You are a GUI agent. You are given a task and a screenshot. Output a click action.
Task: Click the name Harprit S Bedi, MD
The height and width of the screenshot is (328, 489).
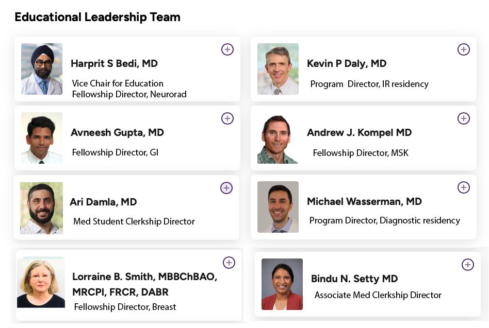[114, 64]
